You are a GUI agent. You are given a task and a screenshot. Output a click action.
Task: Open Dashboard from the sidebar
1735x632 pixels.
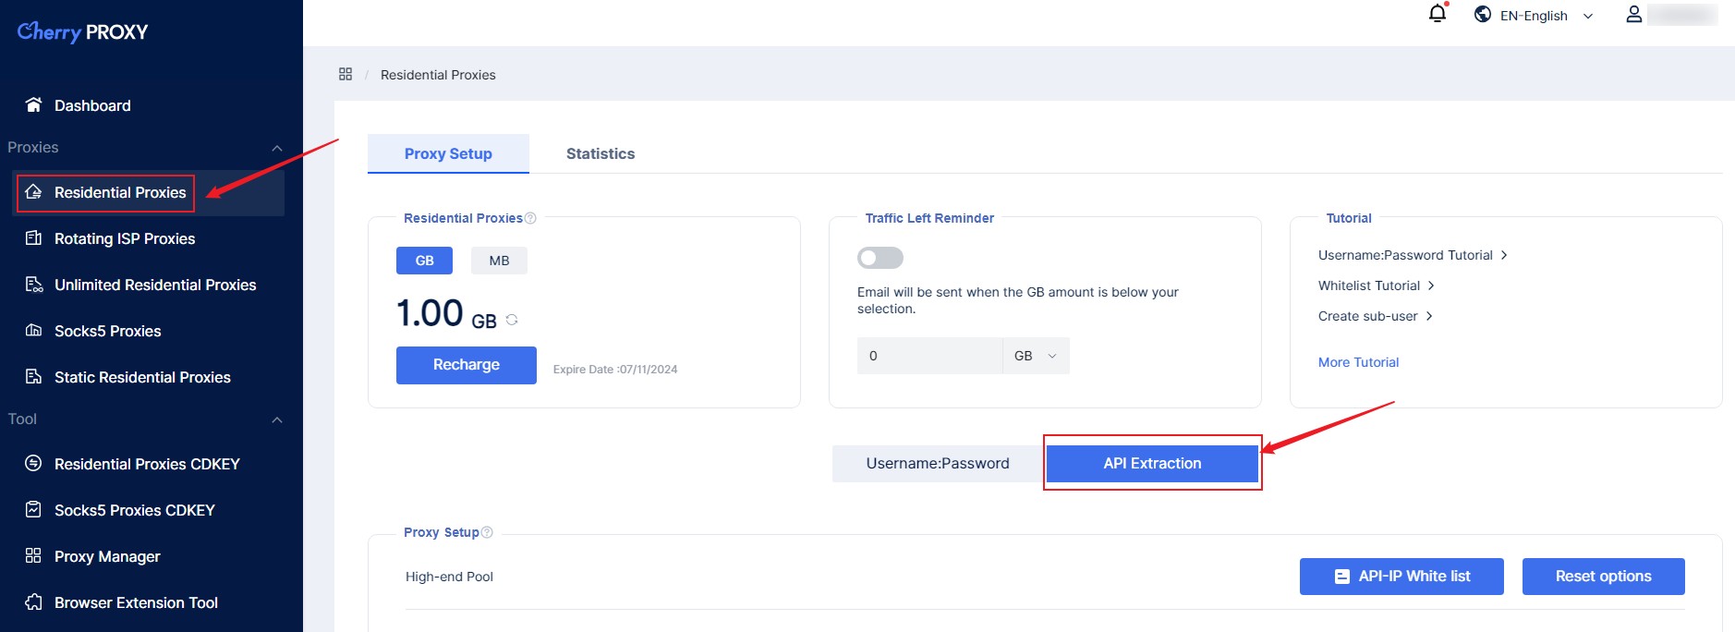pyautogui.click(x=92, y=105)
